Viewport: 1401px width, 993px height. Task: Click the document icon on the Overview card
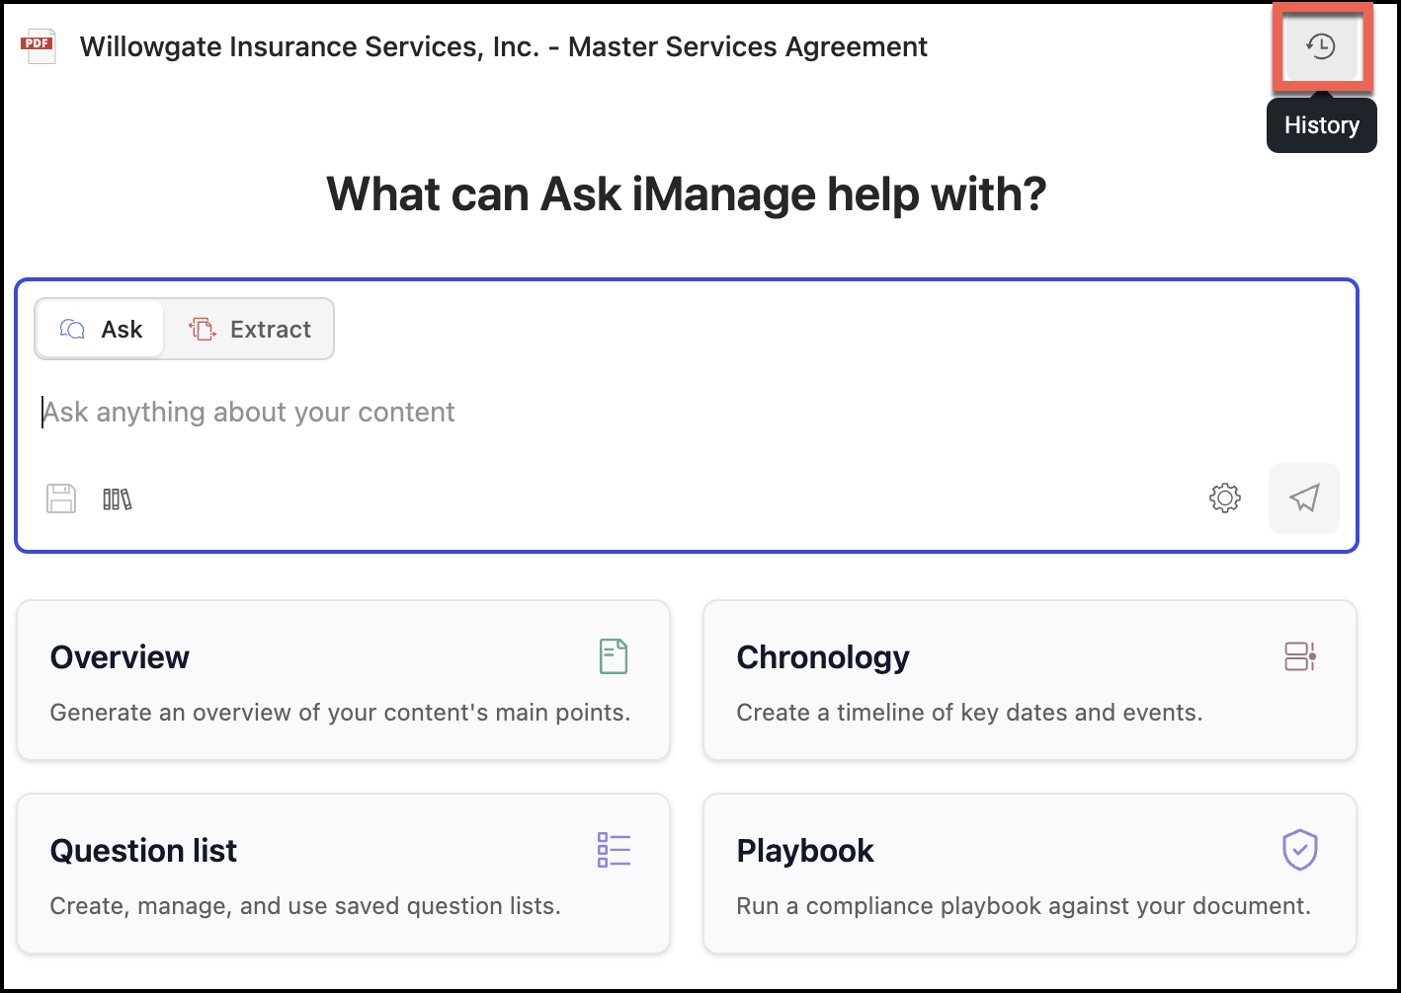point(614,656)
